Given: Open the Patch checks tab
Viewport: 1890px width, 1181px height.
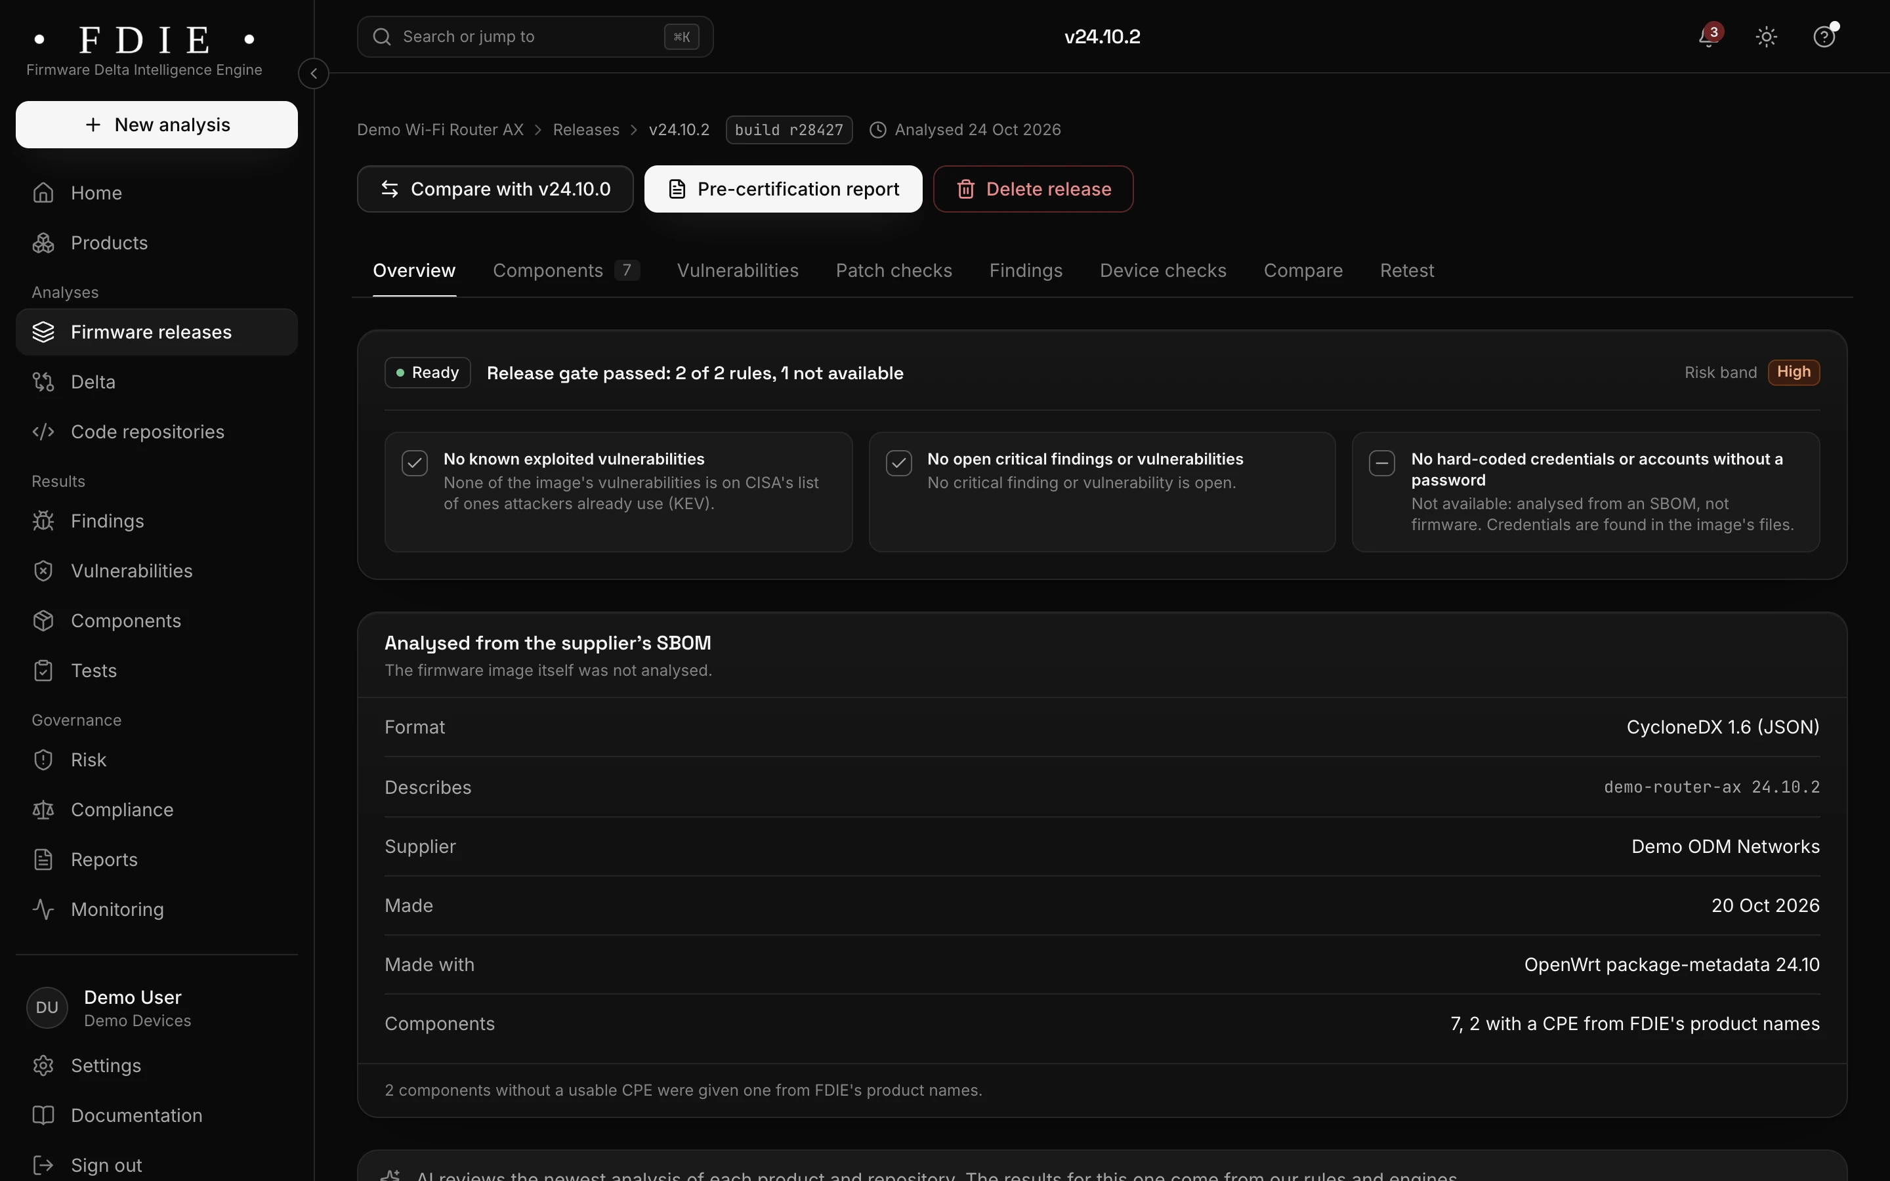Looking at the screenshot, I should coord(893,270).
